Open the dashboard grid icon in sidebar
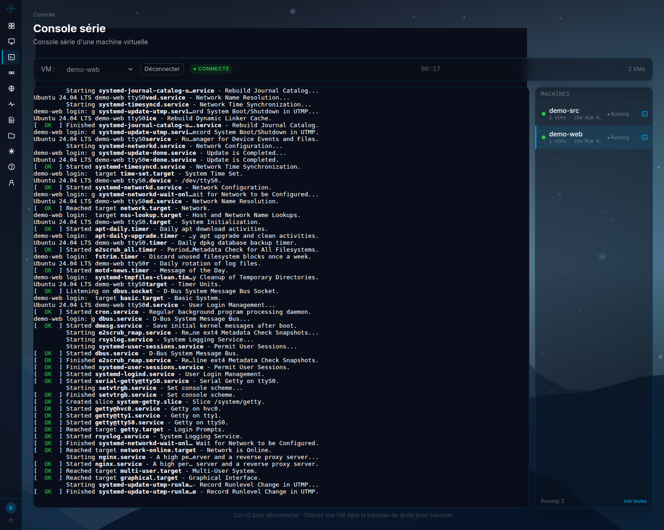Image resolution: width=664 pixels, height=530 pixels. click(12, 26)
